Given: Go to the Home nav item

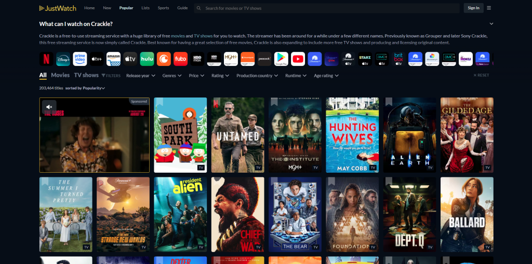Looking at the screenshot, I should tap(89, 8).
